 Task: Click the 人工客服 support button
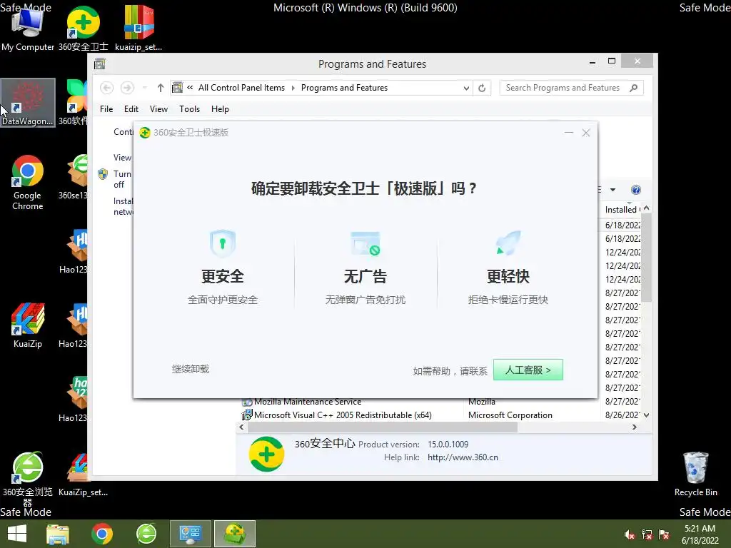tap(528, 370)
